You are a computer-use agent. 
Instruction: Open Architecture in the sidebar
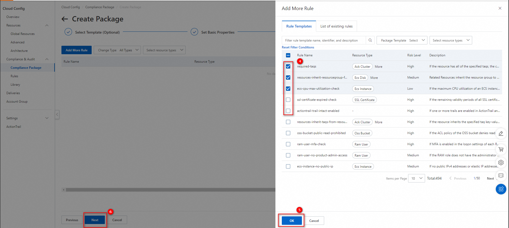(x=19, y=51)
